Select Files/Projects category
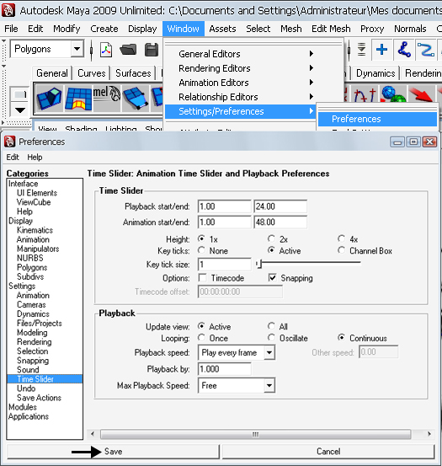The image size is (442, 466). click(x=40, y=323)
